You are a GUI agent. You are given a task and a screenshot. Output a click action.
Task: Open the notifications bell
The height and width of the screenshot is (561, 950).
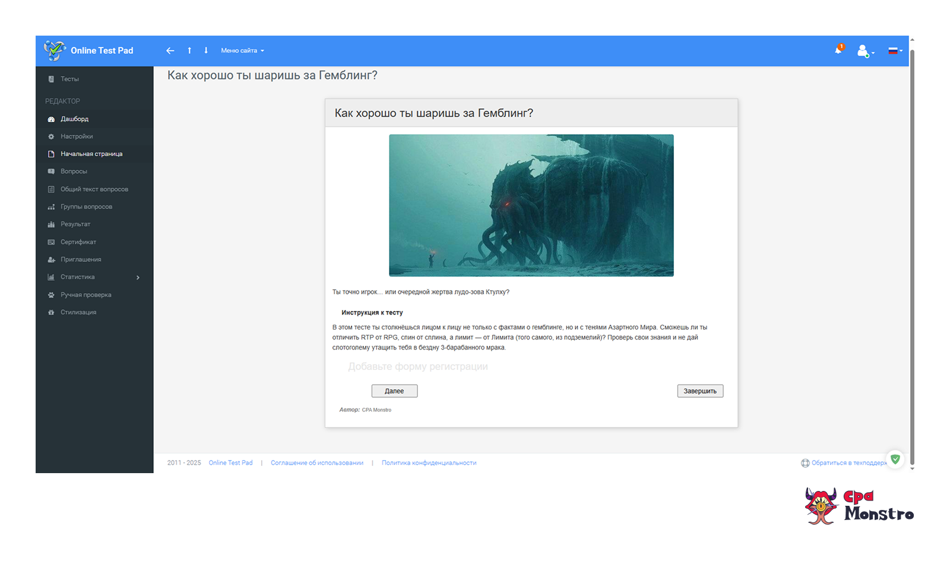coord(839,49)
